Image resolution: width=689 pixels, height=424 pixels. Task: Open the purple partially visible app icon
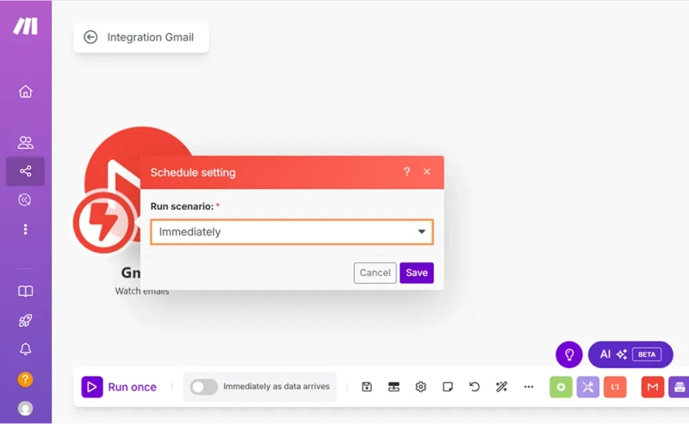point(679,387)
